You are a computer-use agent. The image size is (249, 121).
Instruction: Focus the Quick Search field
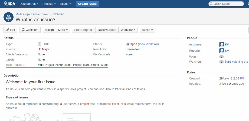click(x=226, y=4)
